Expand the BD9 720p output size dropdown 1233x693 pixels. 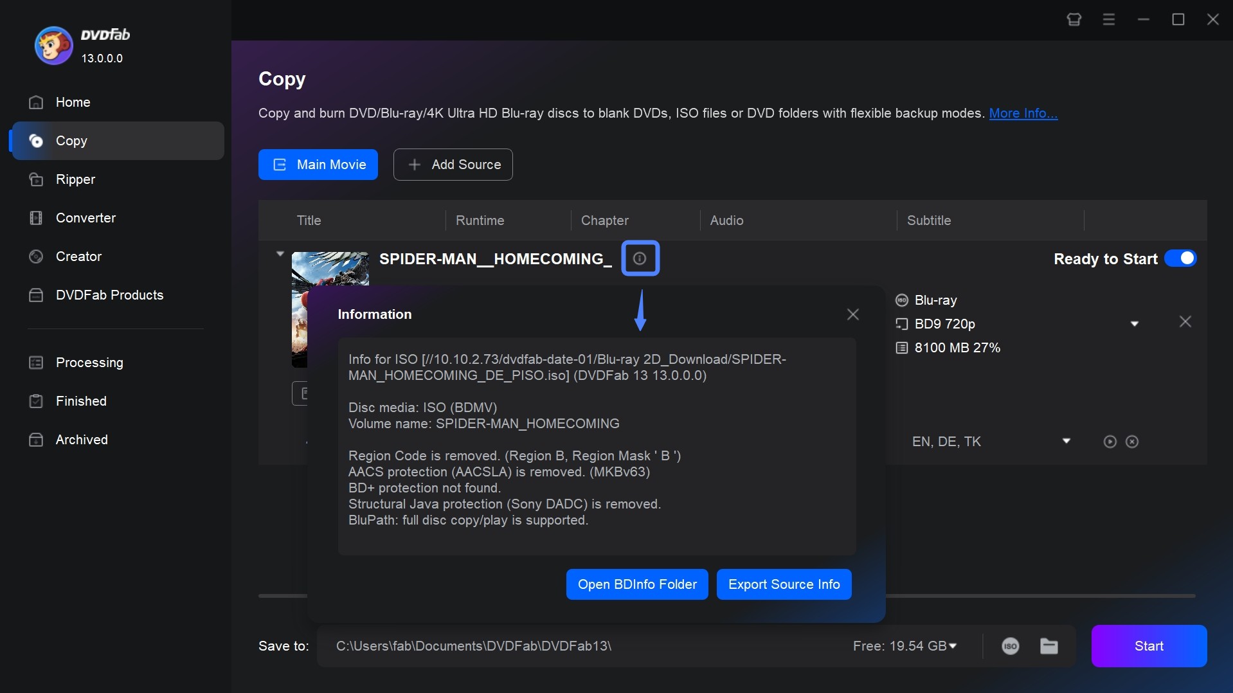click(1134, 323)
